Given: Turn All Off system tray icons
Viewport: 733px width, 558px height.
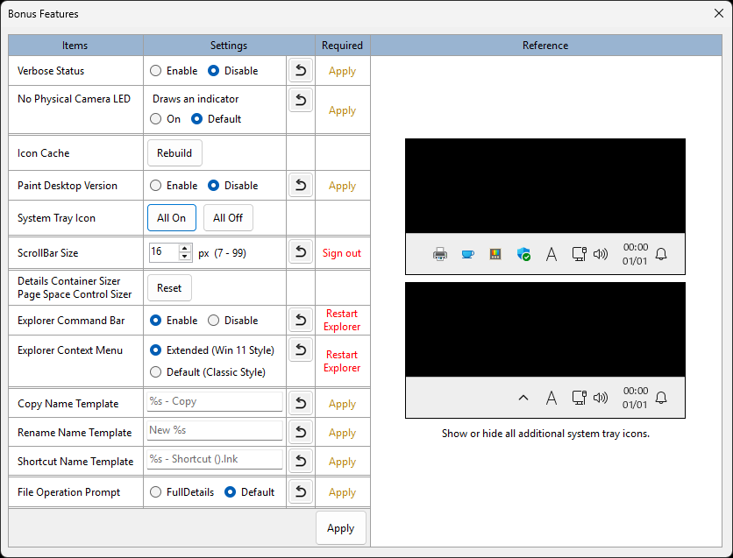Looking at the screenshot, I should [228, 217].
